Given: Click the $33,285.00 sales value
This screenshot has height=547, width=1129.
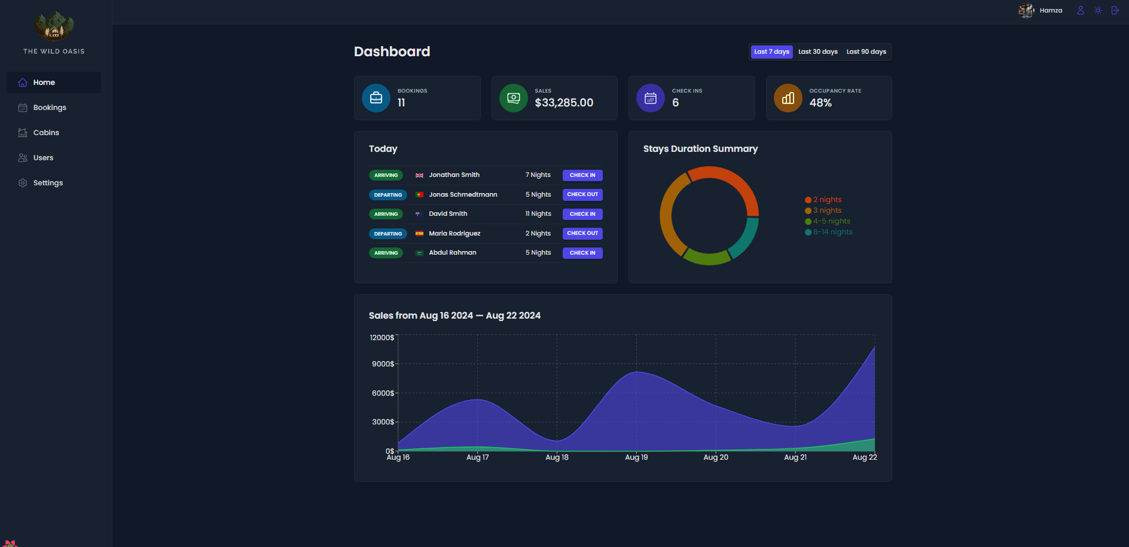Looking at the screenshot, I should [564, 103].
